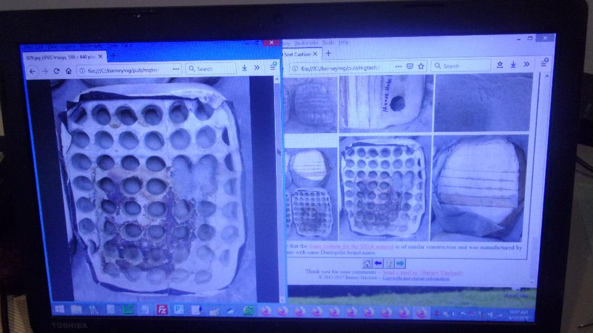Open the hamburger menu in right Firefox window

pos(544,63)
